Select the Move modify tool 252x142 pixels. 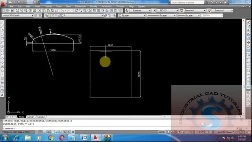tap(248, 42)
